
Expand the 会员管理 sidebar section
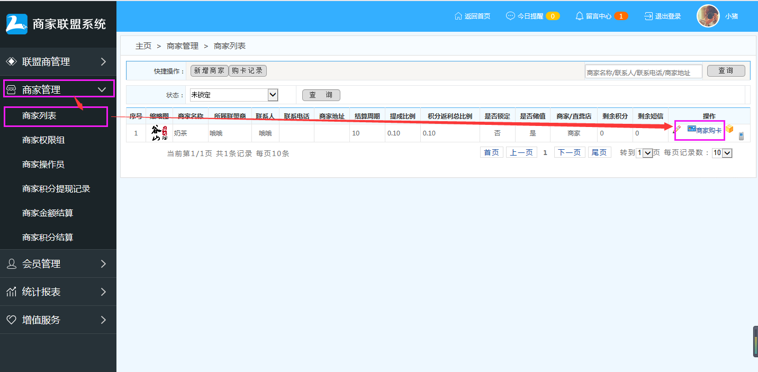(58, 264)
